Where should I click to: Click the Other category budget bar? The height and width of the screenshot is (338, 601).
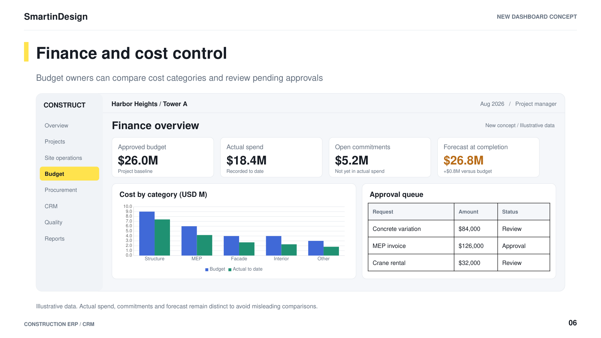tap(316, 248)
